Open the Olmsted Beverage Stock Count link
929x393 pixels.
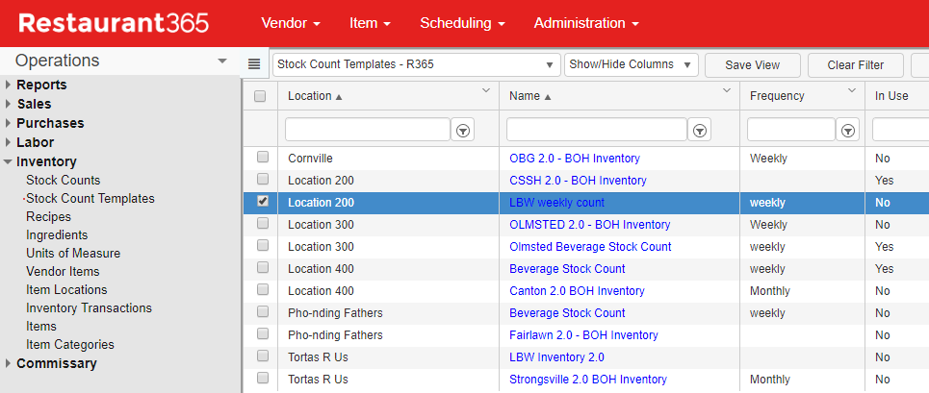tap(590, 246)
